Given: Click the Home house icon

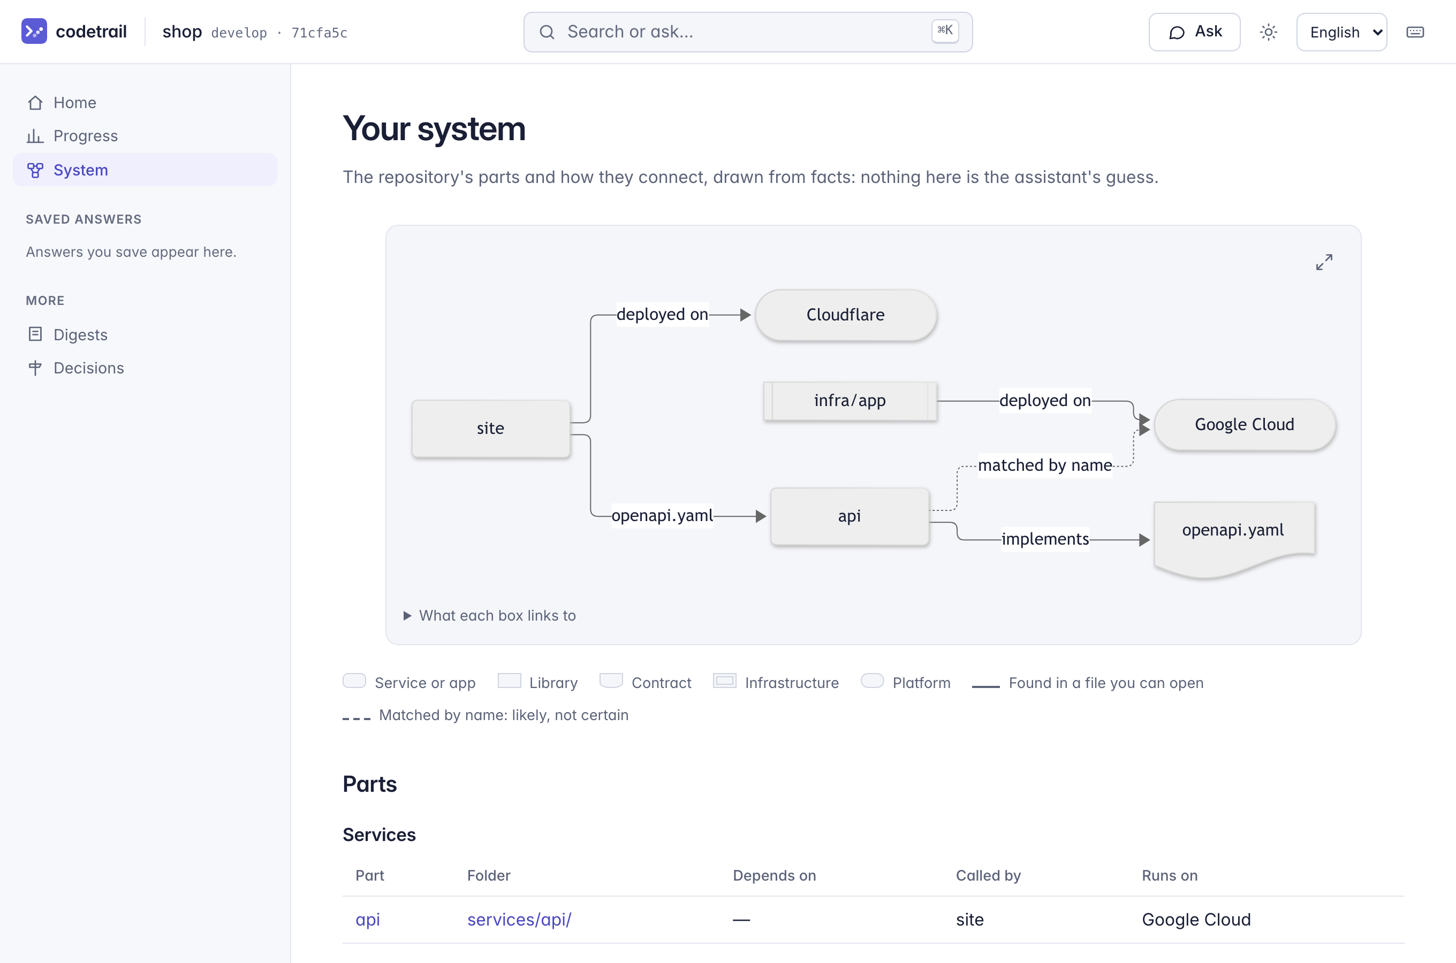Looking at the screenshot, I should tap(35, 103).
